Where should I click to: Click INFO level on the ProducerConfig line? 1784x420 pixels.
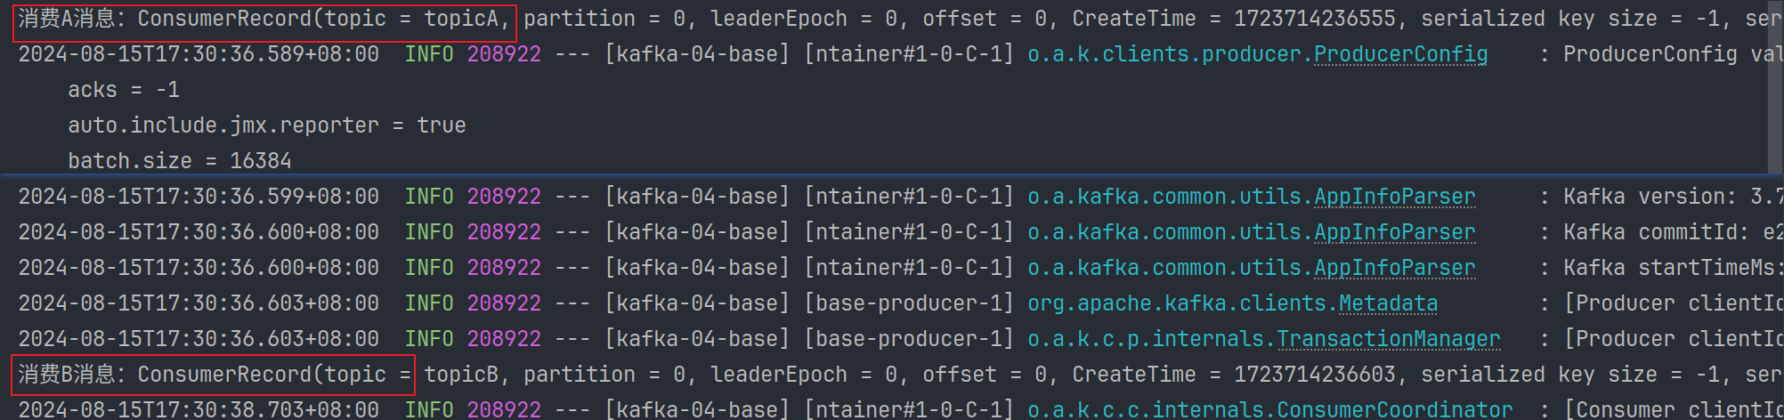pyautogui.click(x=429, y=54)
